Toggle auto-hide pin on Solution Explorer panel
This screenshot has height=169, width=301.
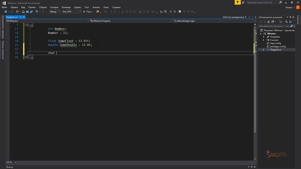290,17
